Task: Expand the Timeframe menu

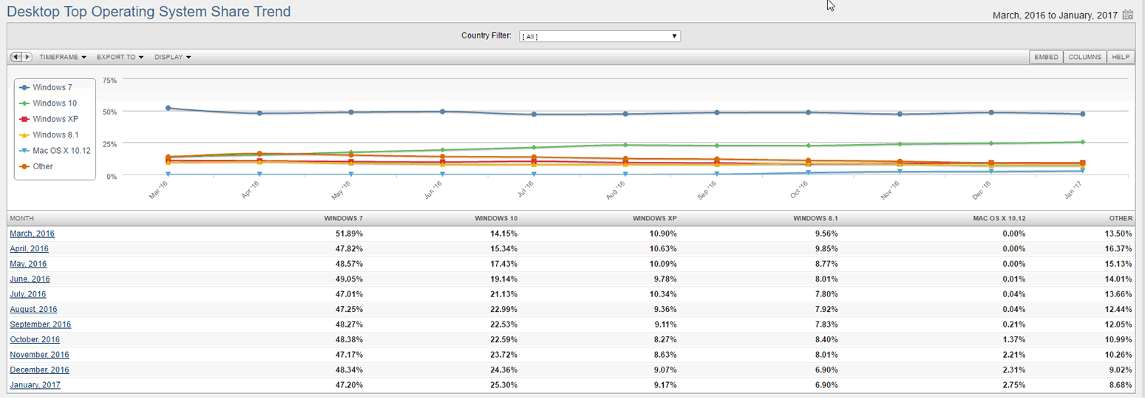Action: pos(63,57)
